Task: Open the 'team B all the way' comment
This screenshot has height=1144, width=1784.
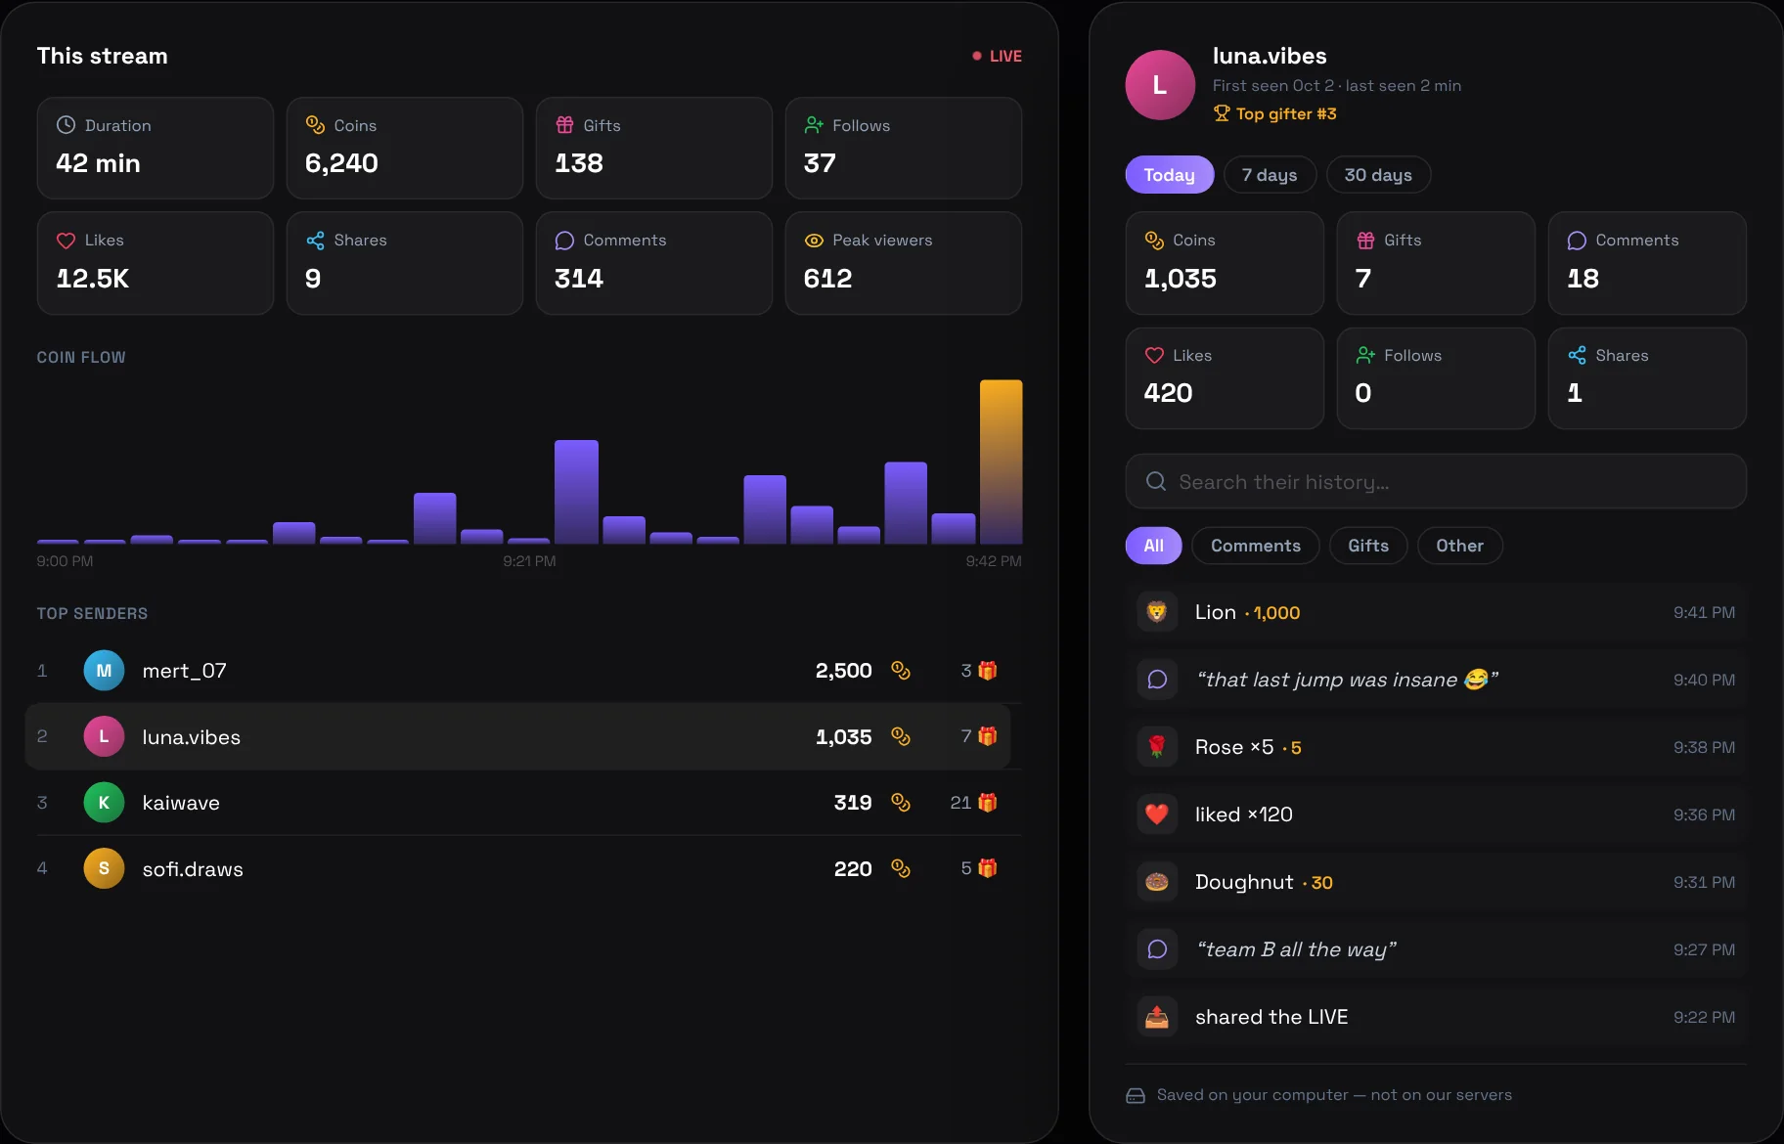Action: click(1436, 949)
